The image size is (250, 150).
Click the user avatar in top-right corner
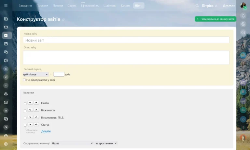click(243, 6)
